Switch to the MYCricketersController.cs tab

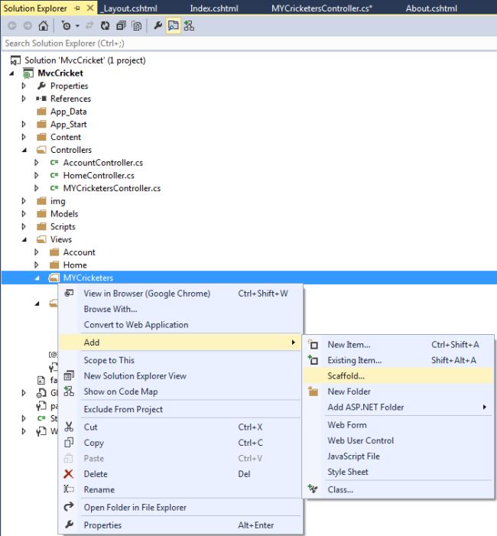click(x=322, y=8)
